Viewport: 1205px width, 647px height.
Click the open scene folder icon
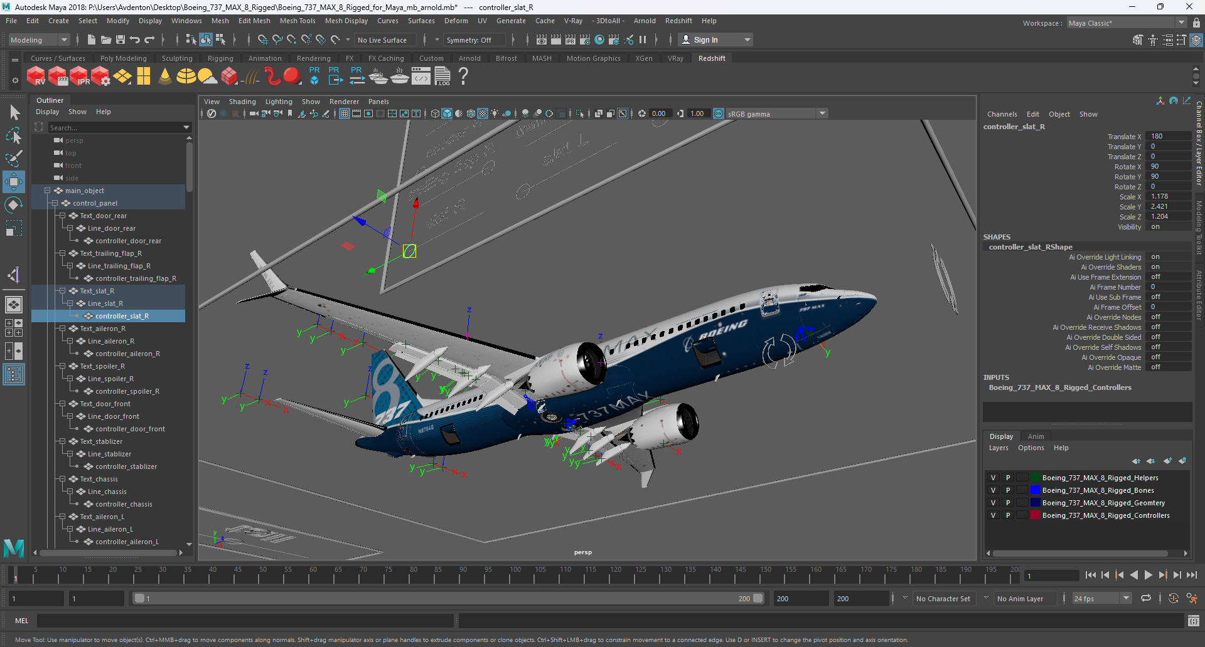[x=106, y=39]
